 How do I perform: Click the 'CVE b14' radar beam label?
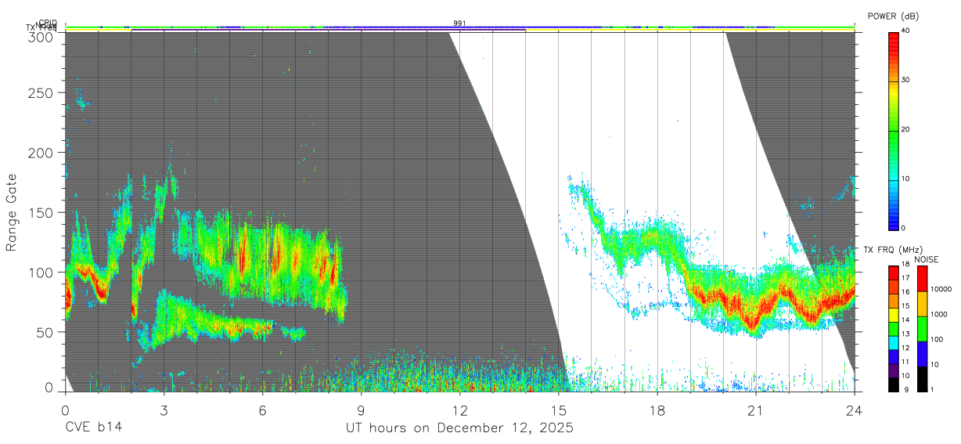(93, 428)
